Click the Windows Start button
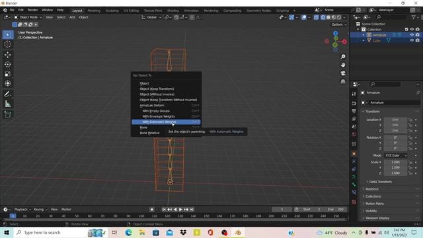Viewport: 423px width, 238px height. pyautogui.click(x=7, y=233)
